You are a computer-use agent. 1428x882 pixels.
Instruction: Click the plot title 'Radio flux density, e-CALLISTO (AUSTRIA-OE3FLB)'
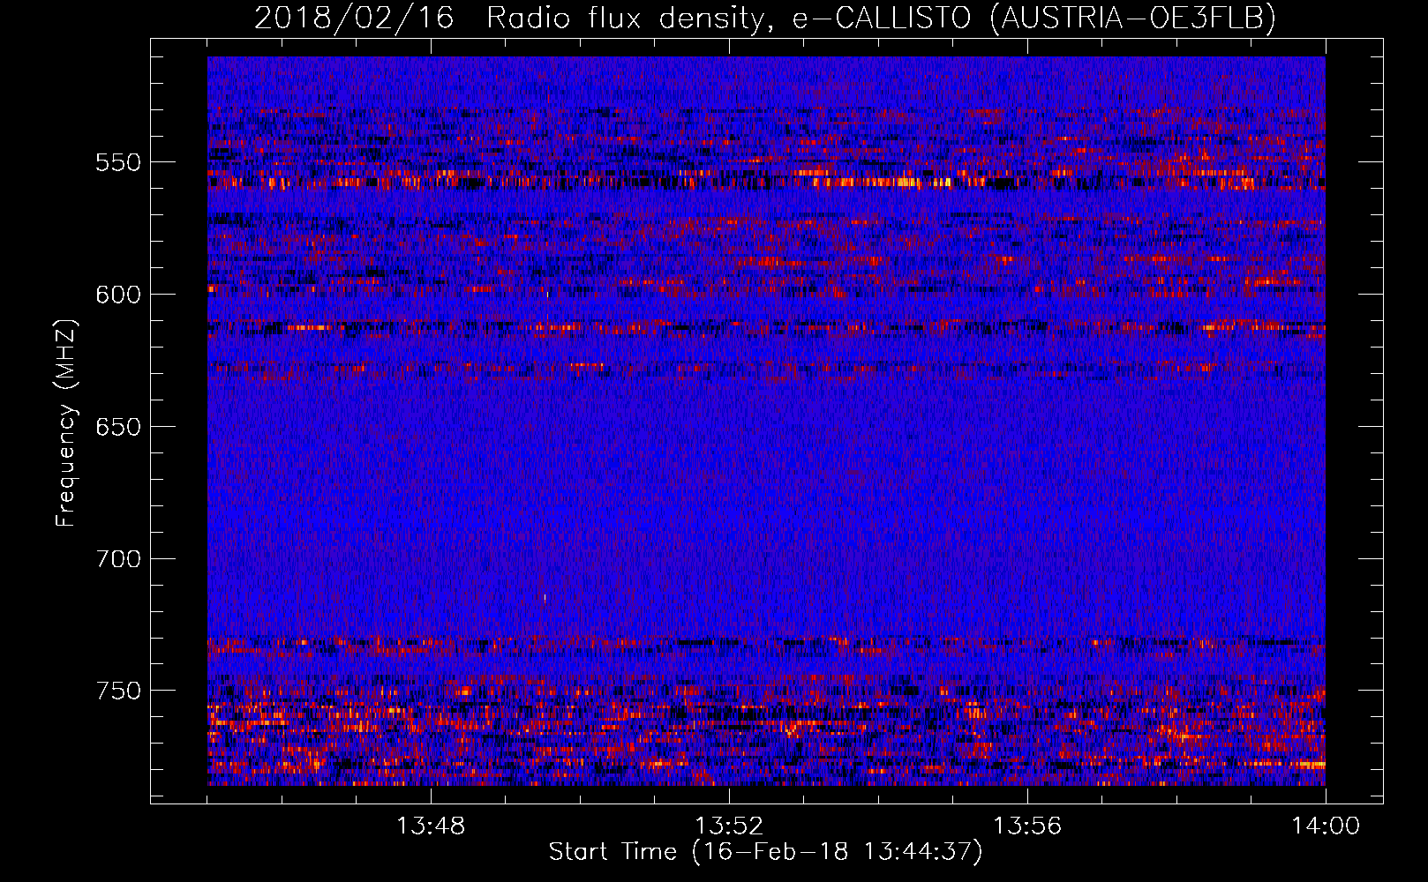pyautogui.click(x=881, y=18)
